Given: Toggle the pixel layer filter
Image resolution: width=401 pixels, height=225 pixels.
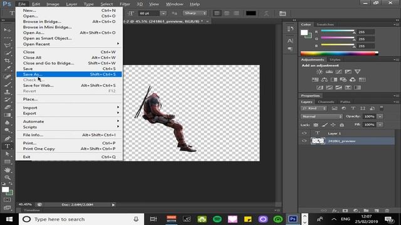Looking at the screenshot, I should (x=334, y=108).
